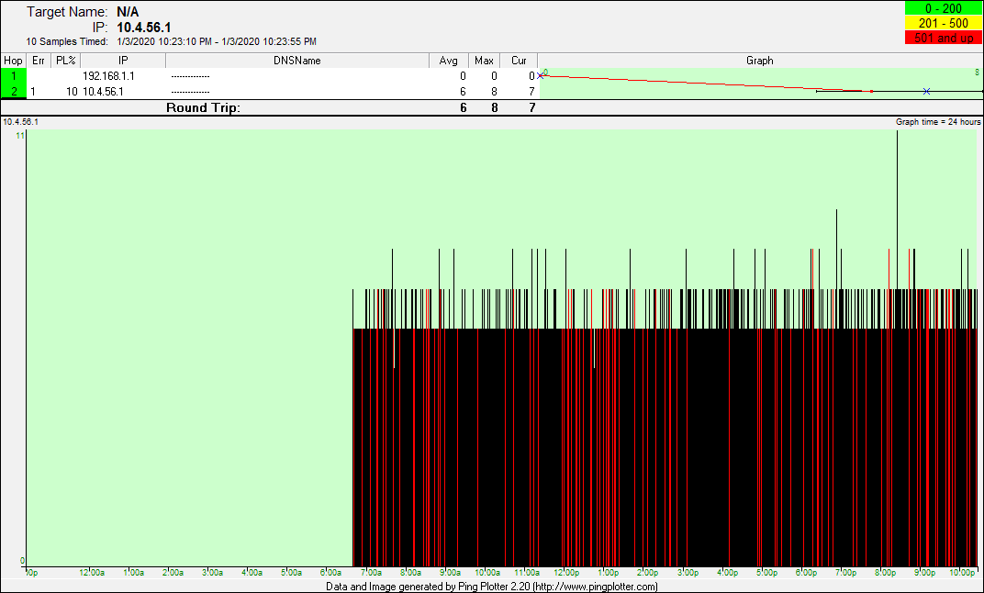Viewport: 984px width, 593px height.
Task: Click the Graph column header
Action: pyautogui.click(x=759, y=61)
